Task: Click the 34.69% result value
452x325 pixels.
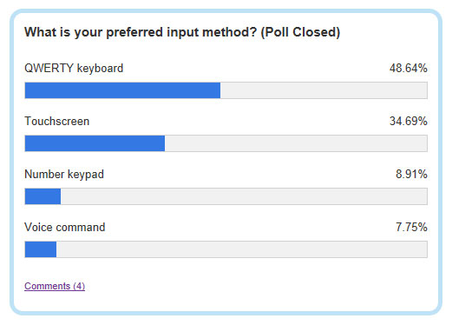Action: 409,121
